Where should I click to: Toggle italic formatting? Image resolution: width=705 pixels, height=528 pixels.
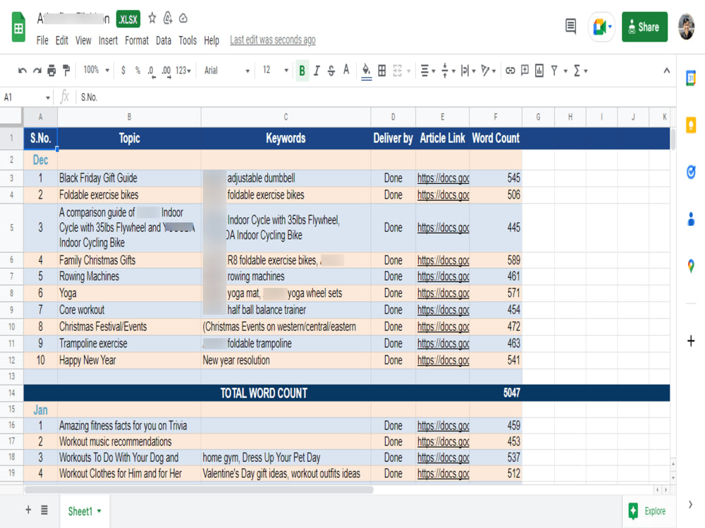(317, 70)
